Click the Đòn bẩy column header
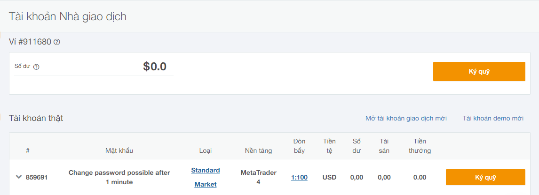The width and height of the screenshot is (539, 195). [300, 146]
